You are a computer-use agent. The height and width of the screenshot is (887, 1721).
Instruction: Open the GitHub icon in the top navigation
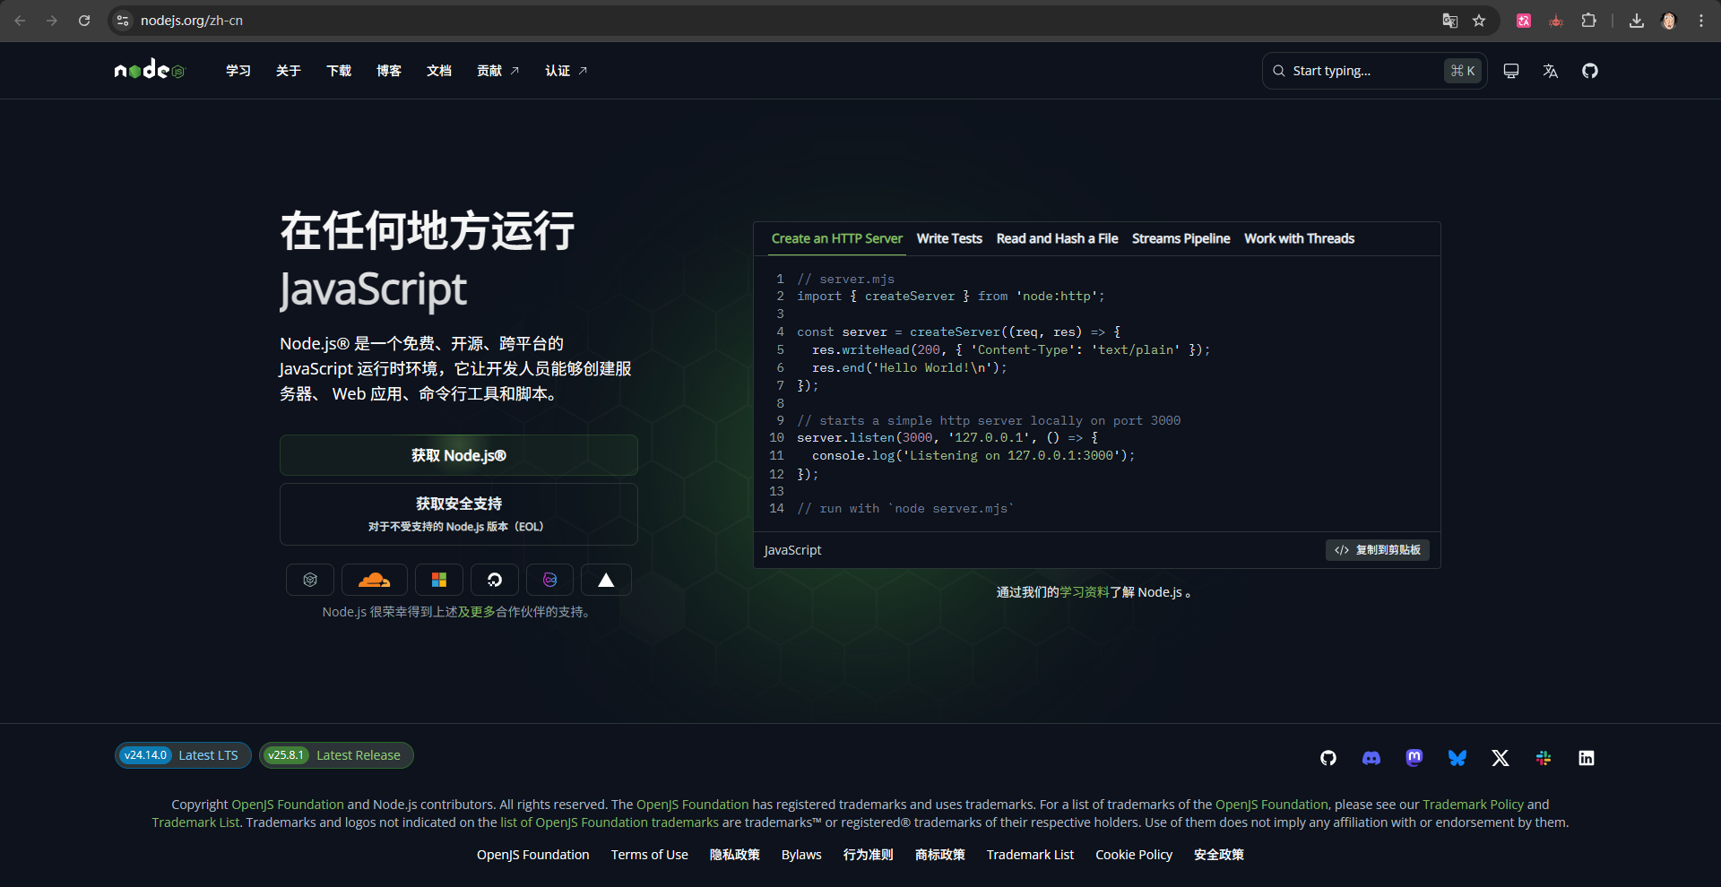pyautogui.click(x=1589, y=71)
